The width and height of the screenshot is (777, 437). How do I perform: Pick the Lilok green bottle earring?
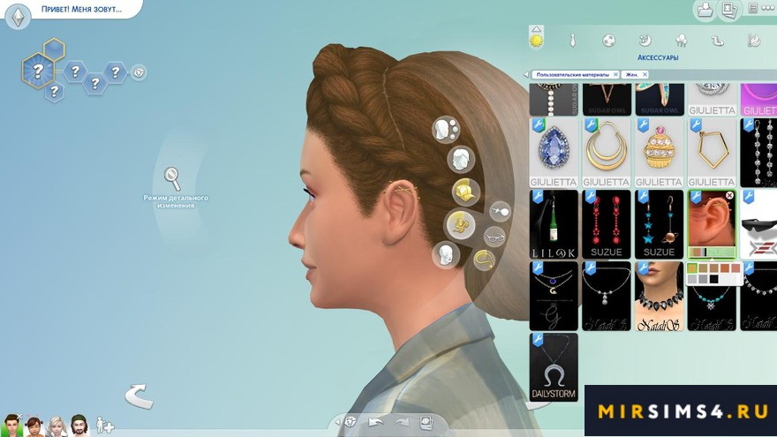pyautogui.click(x=554, y=224)
